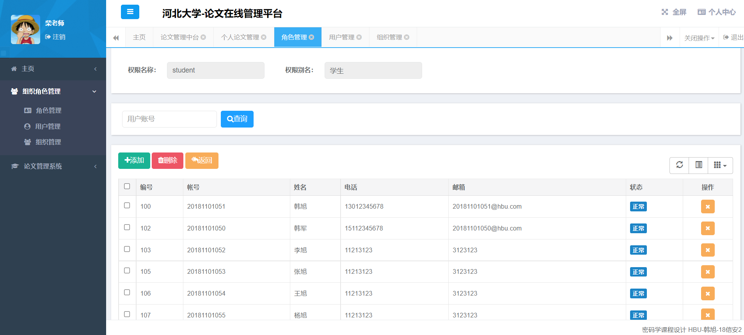Click the 权限名称 field containing student
The height and width of the screenshot is (335, 744).
[216, 70]
